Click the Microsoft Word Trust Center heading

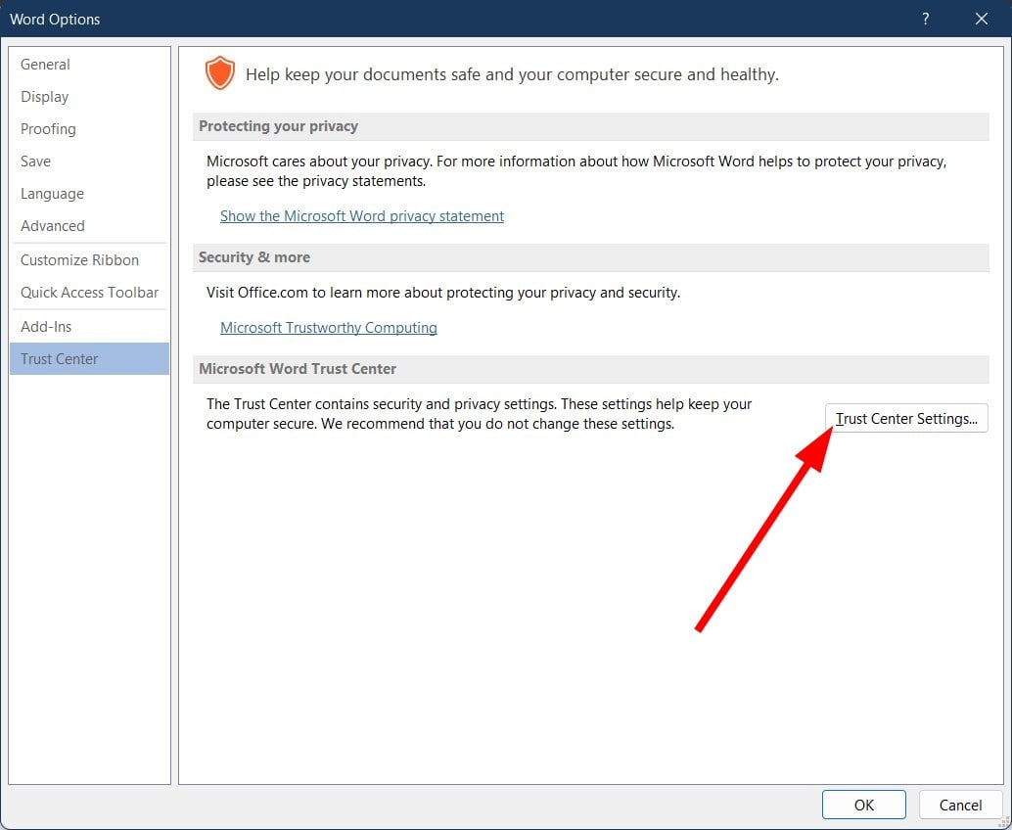(x=298, y=369)
